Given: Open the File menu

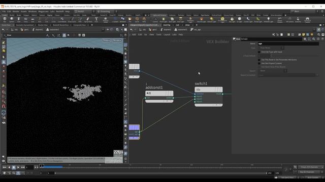Looking at the screenshot, I should pos(4,12).
